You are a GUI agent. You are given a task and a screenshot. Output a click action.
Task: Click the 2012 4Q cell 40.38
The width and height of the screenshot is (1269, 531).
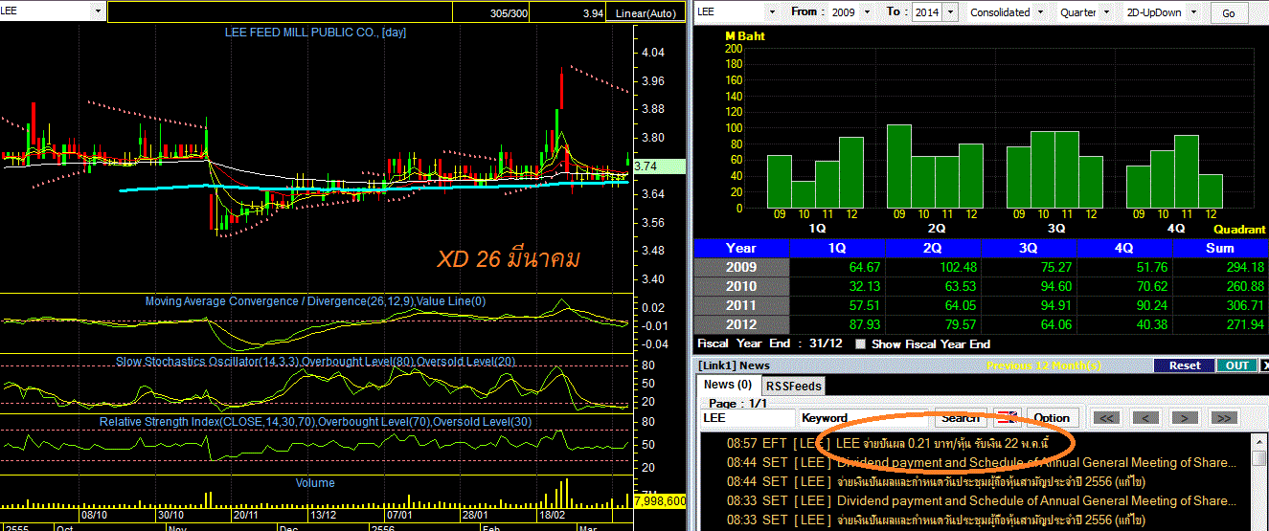1124,324
